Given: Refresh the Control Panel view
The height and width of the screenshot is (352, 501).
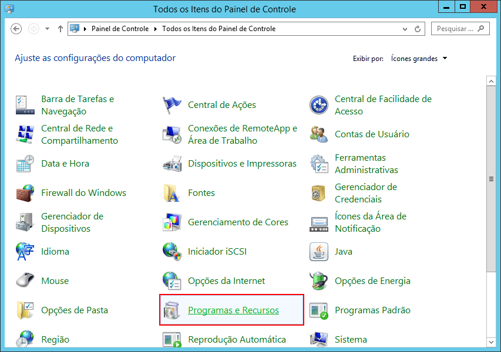Looking at the screenshot, I should [x=418, y=29].
